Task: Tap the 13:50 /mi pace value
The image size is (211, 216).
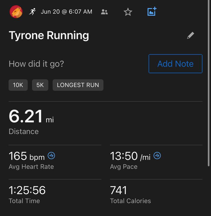Action: [130, 156]
